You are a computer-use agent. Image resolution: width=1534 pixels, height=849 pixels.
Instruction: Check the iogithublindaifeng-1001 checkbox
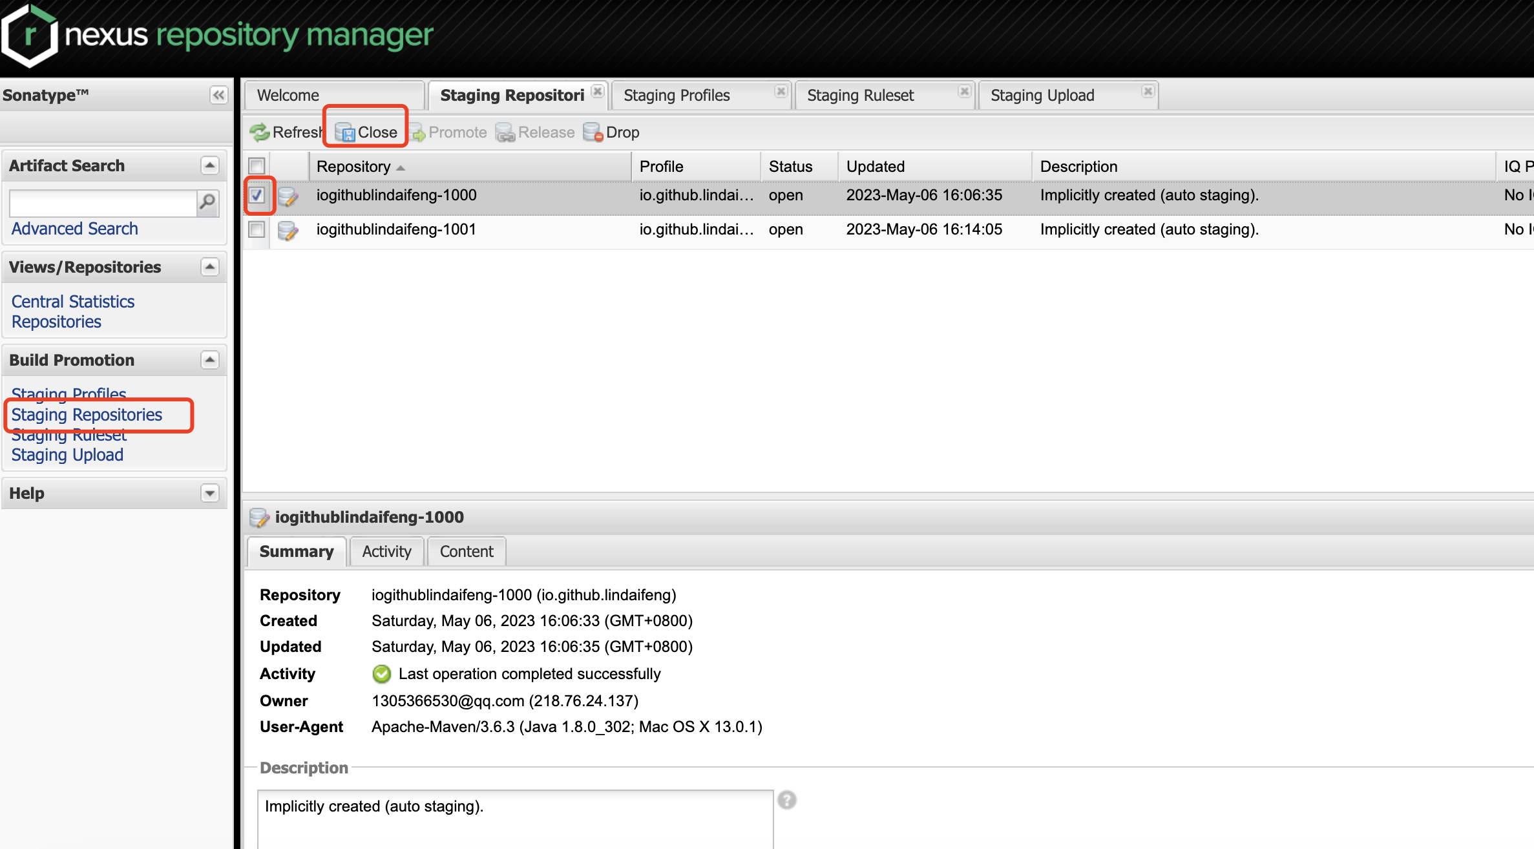(x=257, y=229)
